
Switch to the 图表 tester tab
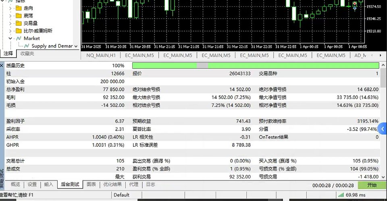[x=92, y=184]
